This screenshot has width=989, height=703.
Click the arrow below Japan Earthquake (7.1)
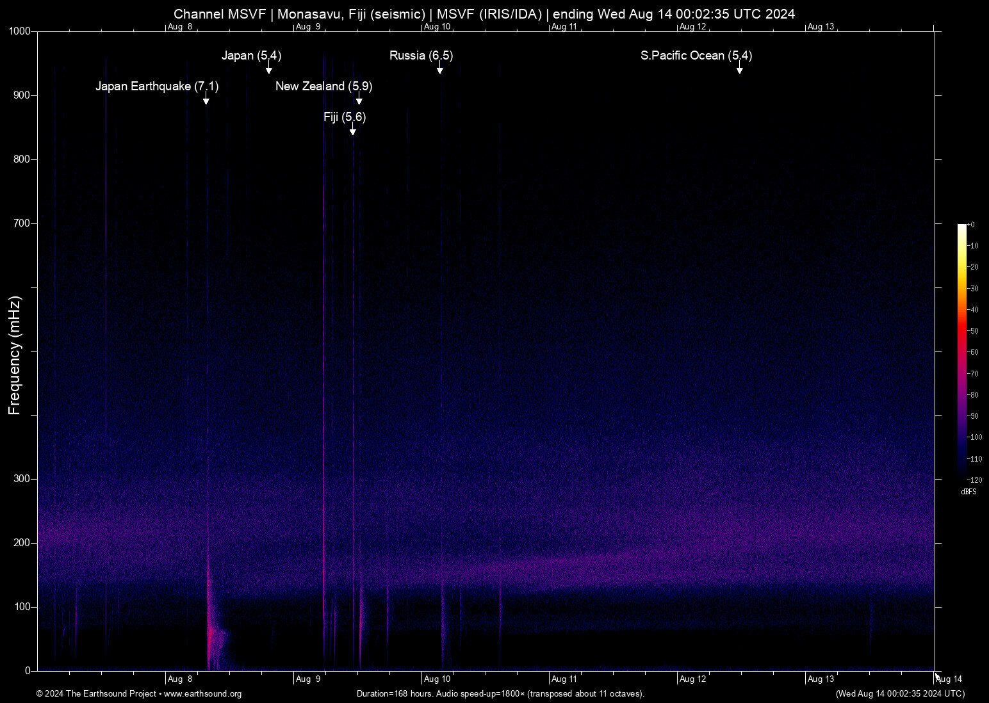point(206,99)
